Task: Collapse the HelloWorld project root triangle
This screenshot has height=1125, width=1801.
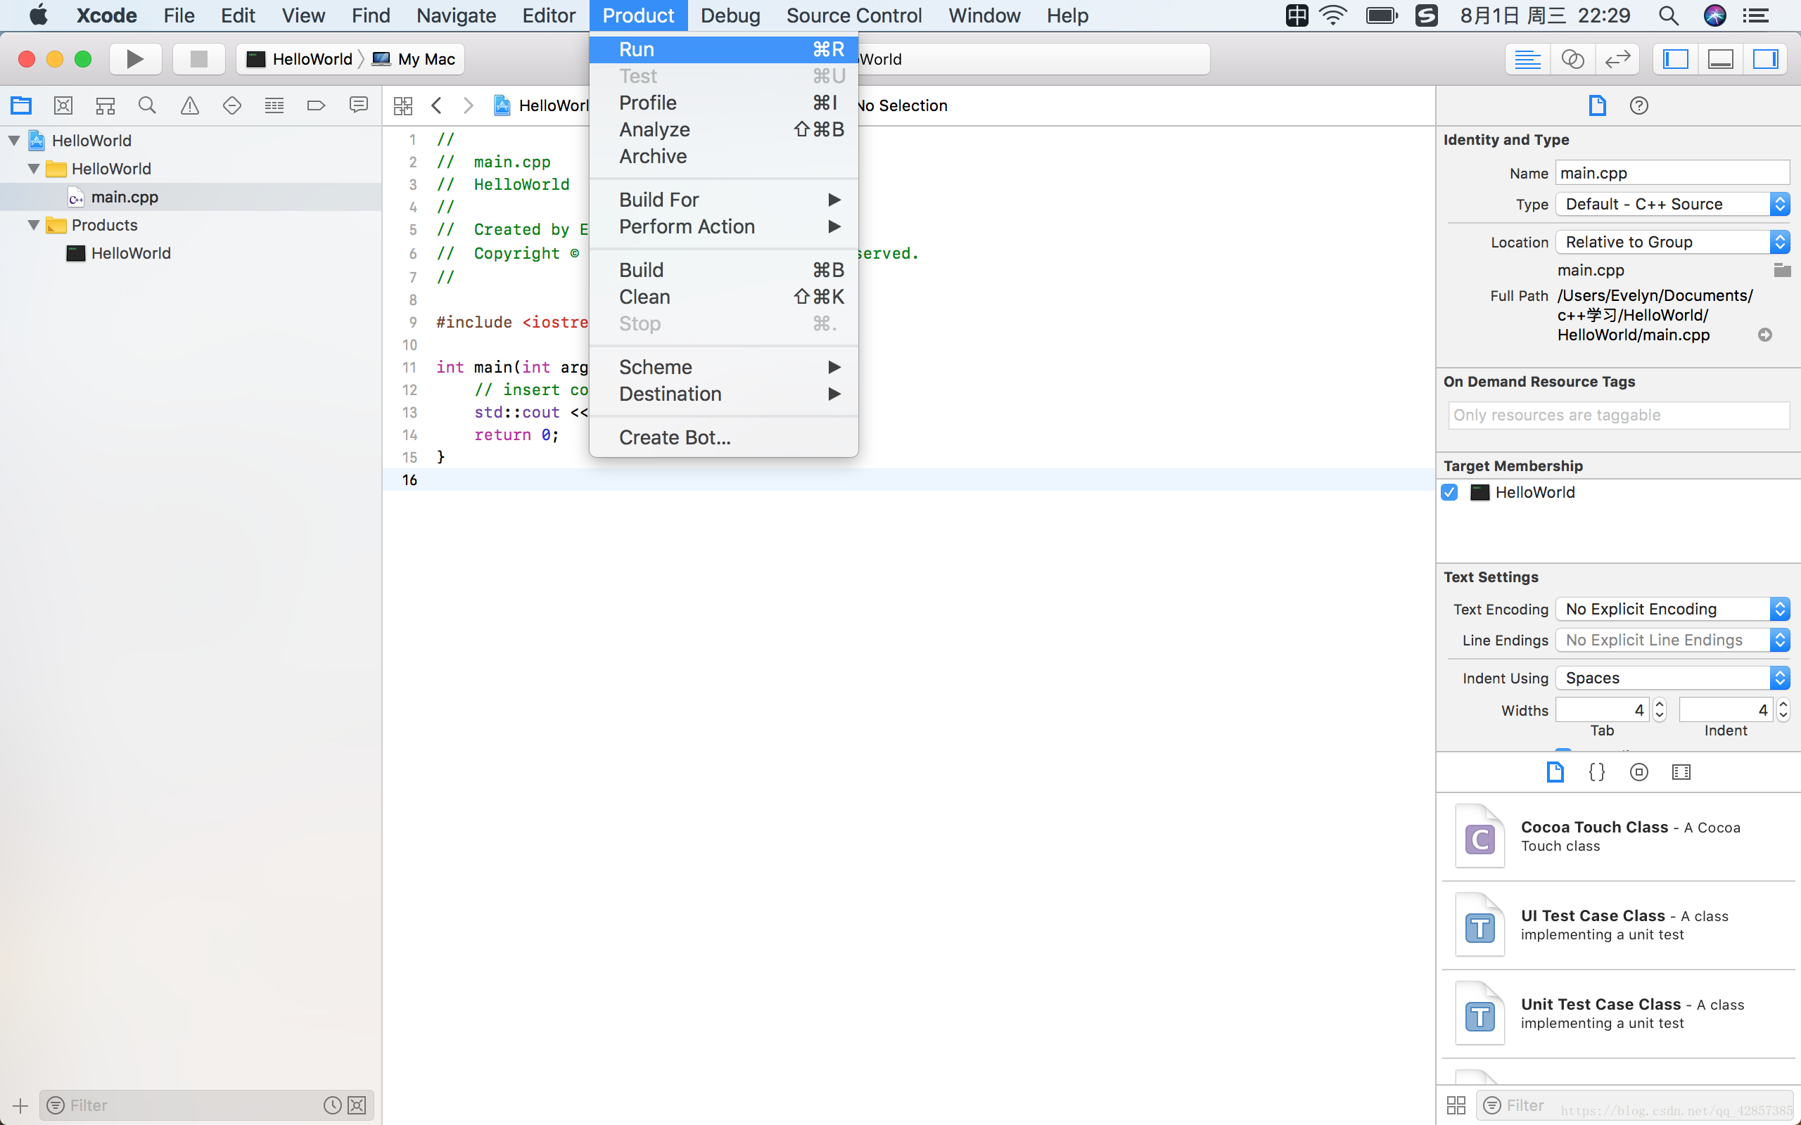Action: coord(14,140)
